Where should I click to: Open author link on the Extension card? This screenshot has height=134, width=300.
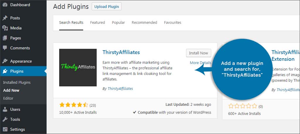pos(288,90)
